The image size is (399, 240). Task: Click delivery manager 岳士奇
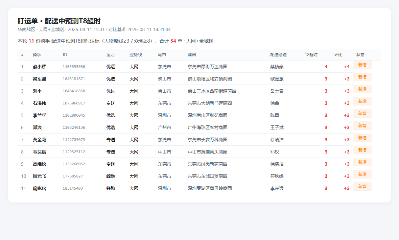click(277, 91)
